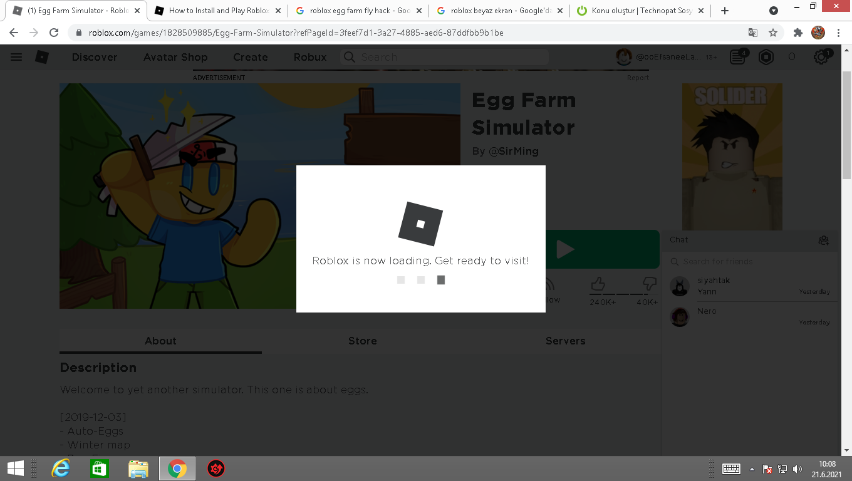Click the Chrome address bar URL
Screen dimensions: 852x481
click(x=296, y=33)
